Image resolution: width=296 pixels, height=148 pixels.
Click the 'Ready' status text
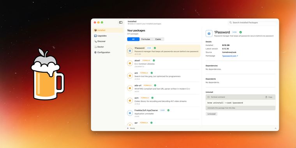(132, 128)
